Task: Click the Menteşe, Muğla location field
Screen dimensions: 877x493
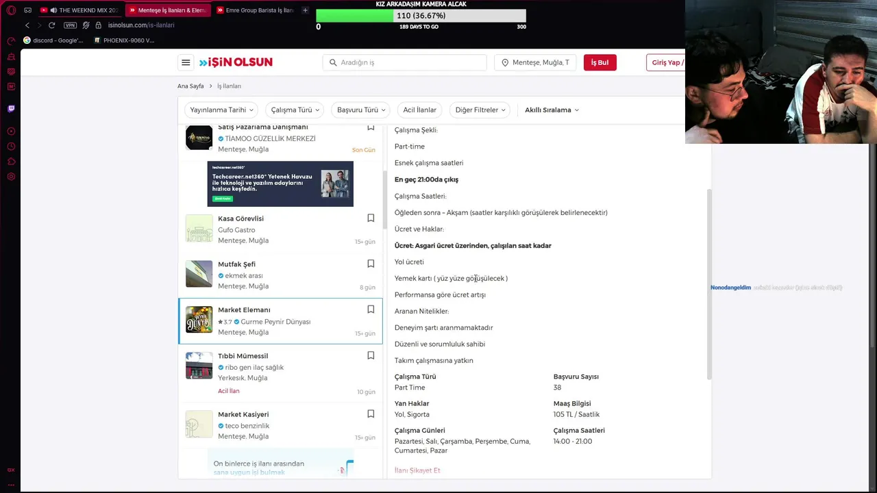Action: tap(535, 62)
